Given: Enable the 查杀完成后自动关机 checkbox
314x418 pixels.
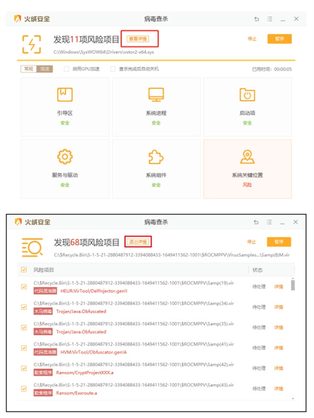Looking at the screenshot, I should click(113, 69).
